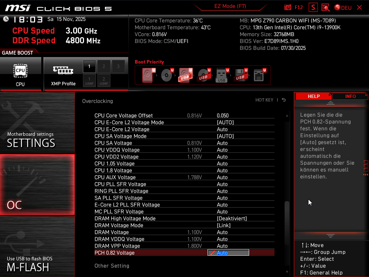
Task: Open the BIOS search magnifier icon
Action: click(326, 8)
